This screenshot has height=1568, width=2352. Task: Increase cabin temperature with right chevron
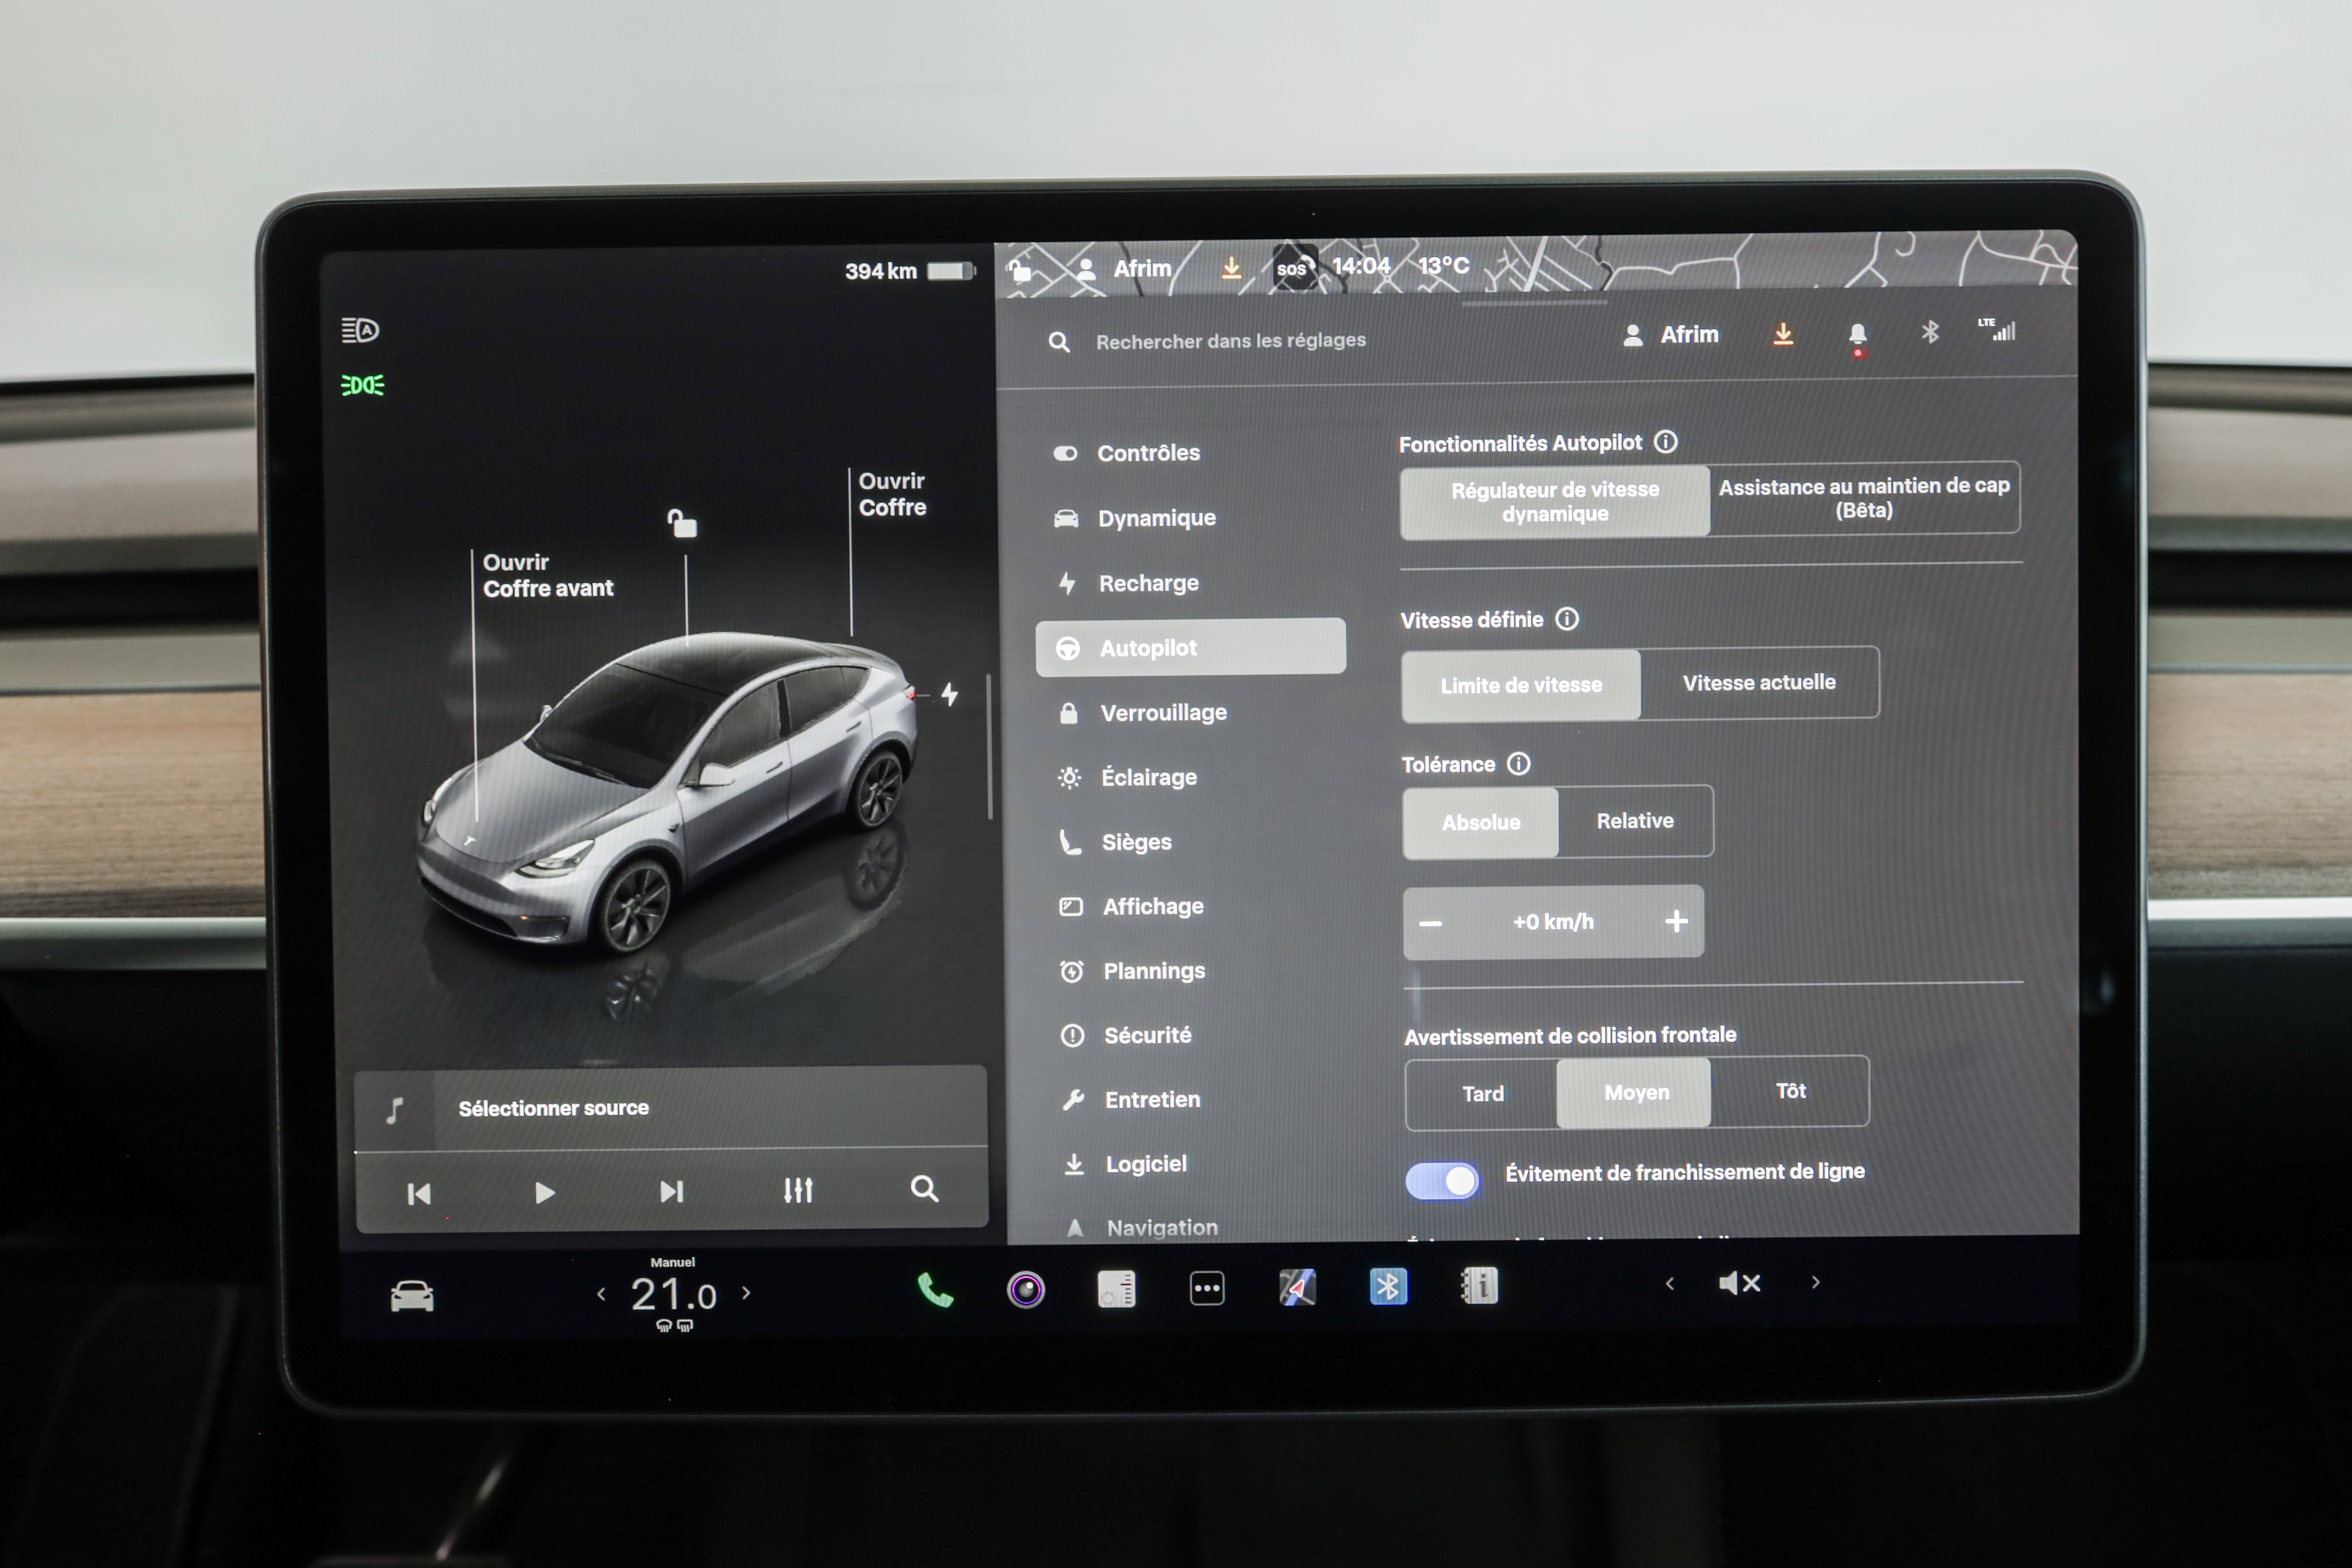746,1292
